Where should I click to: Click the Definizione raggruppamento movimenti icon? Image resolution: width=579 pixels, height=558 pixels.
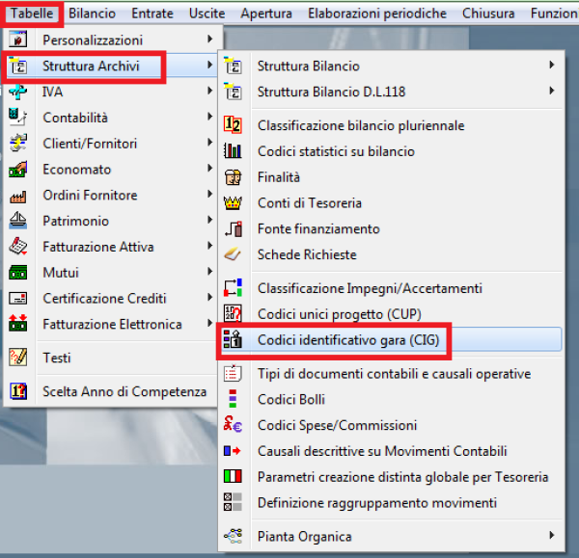233,502
